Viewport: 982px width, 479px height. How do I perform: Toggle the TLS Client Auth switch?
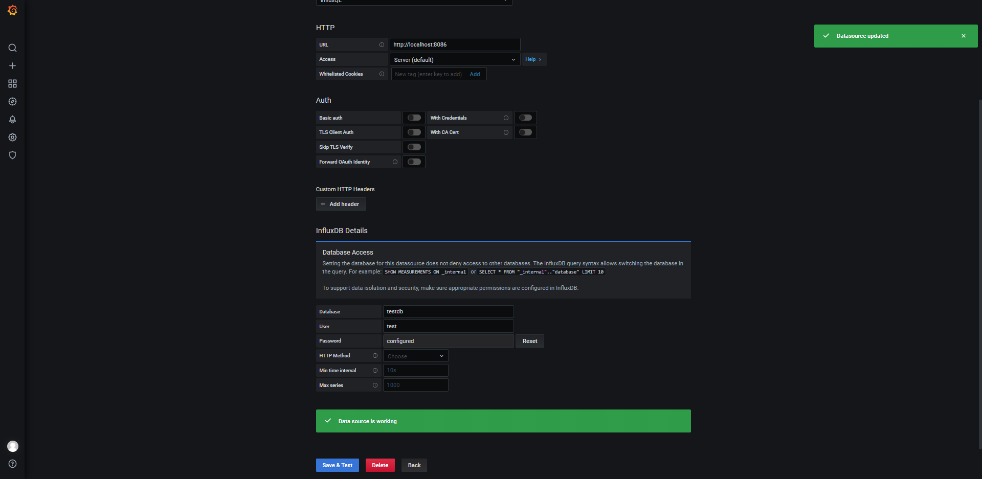414,132
